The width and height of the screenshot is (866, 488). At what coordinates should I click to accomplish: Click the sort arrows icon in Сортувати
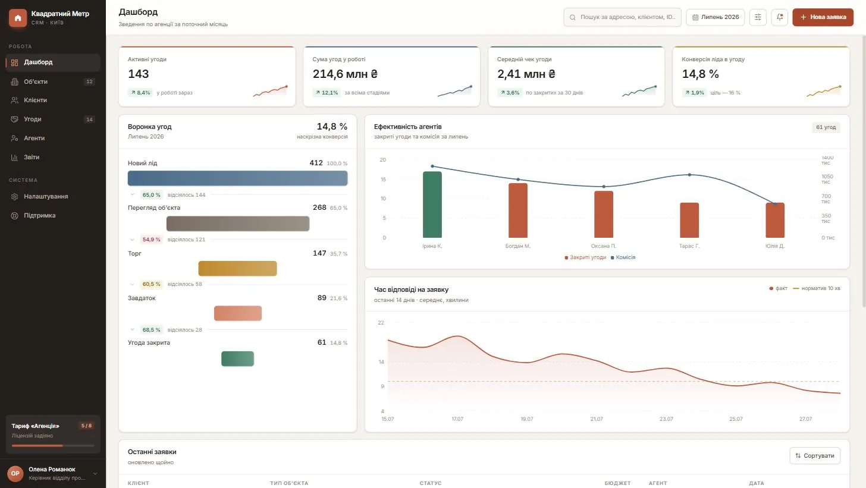[798, 456]
